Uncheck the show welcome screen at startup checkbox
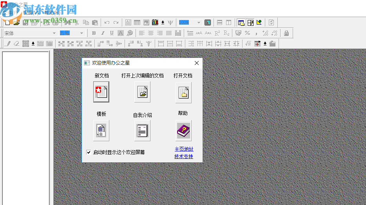The width and height of the screenshot is (366, 205). [89, 152]
